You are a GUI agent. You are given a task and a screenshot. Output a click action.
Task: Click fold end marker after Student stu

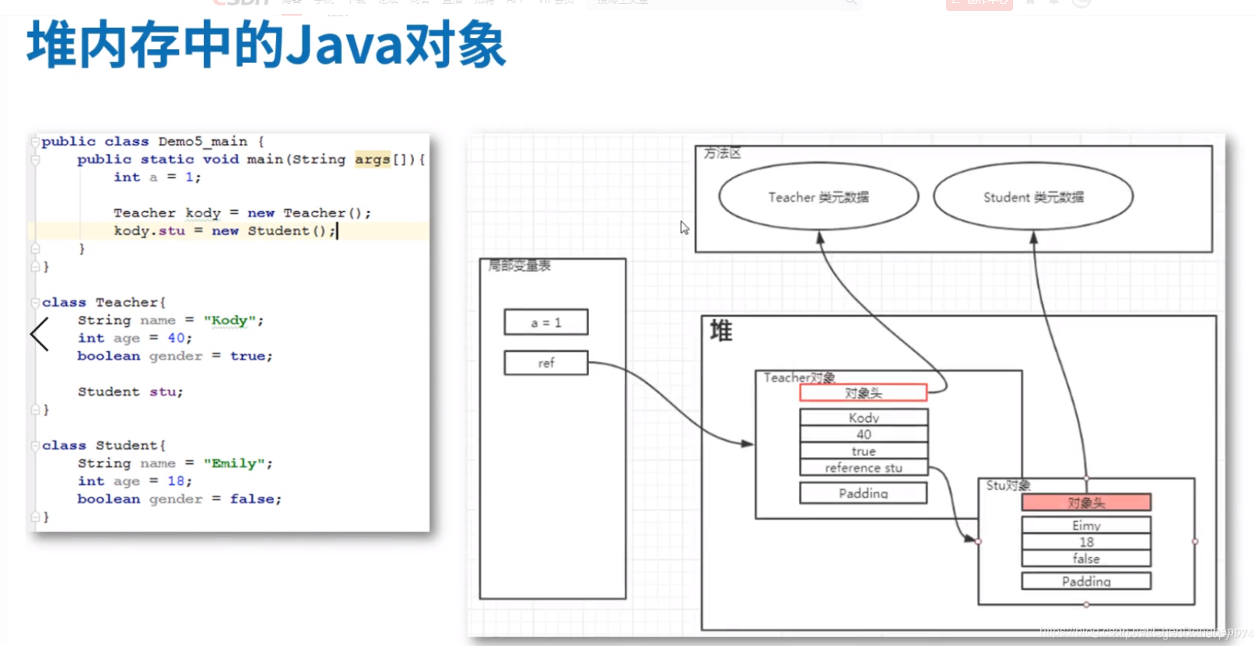click(35, 409)
